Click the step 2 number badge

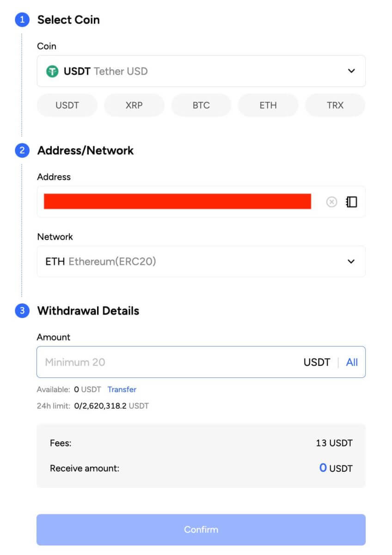22,150
